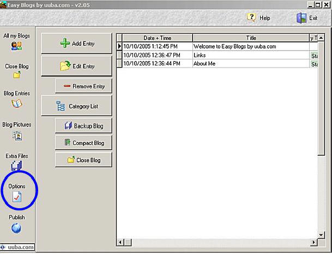Open Blog Entries book icon
Viewport: 332px width, 254px height.
coord(17,104)
